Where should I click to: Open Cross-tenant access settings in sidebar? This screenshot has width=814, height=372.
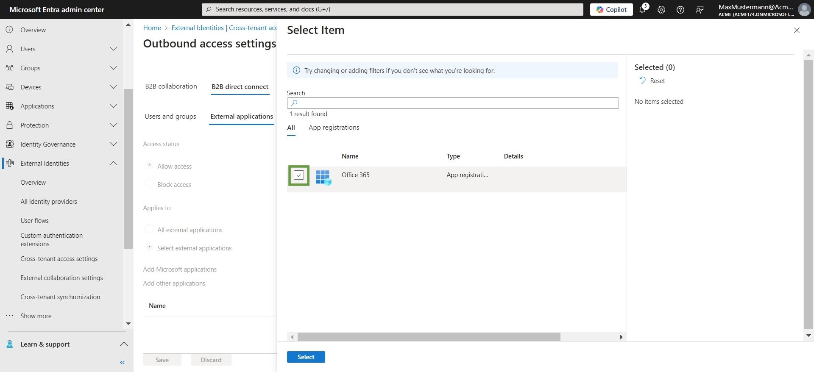click(x=59, y=259)
